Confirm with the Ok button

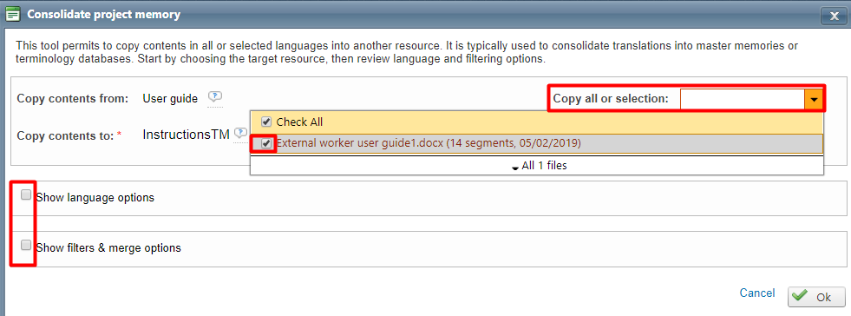tap(817, 296)
